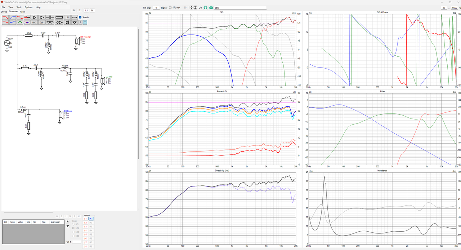Screen dimensions: 461x250
Task: Place a ground symbol component
Action: click(75, 23)
